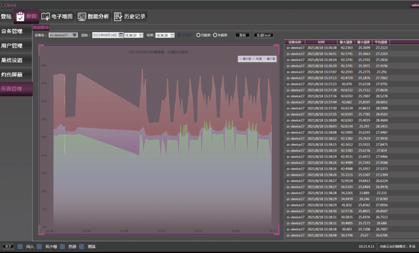This screenshot has width=419, height=253.
Task: Select the 月趋势 radio button
Action: (x=198, y=35)
